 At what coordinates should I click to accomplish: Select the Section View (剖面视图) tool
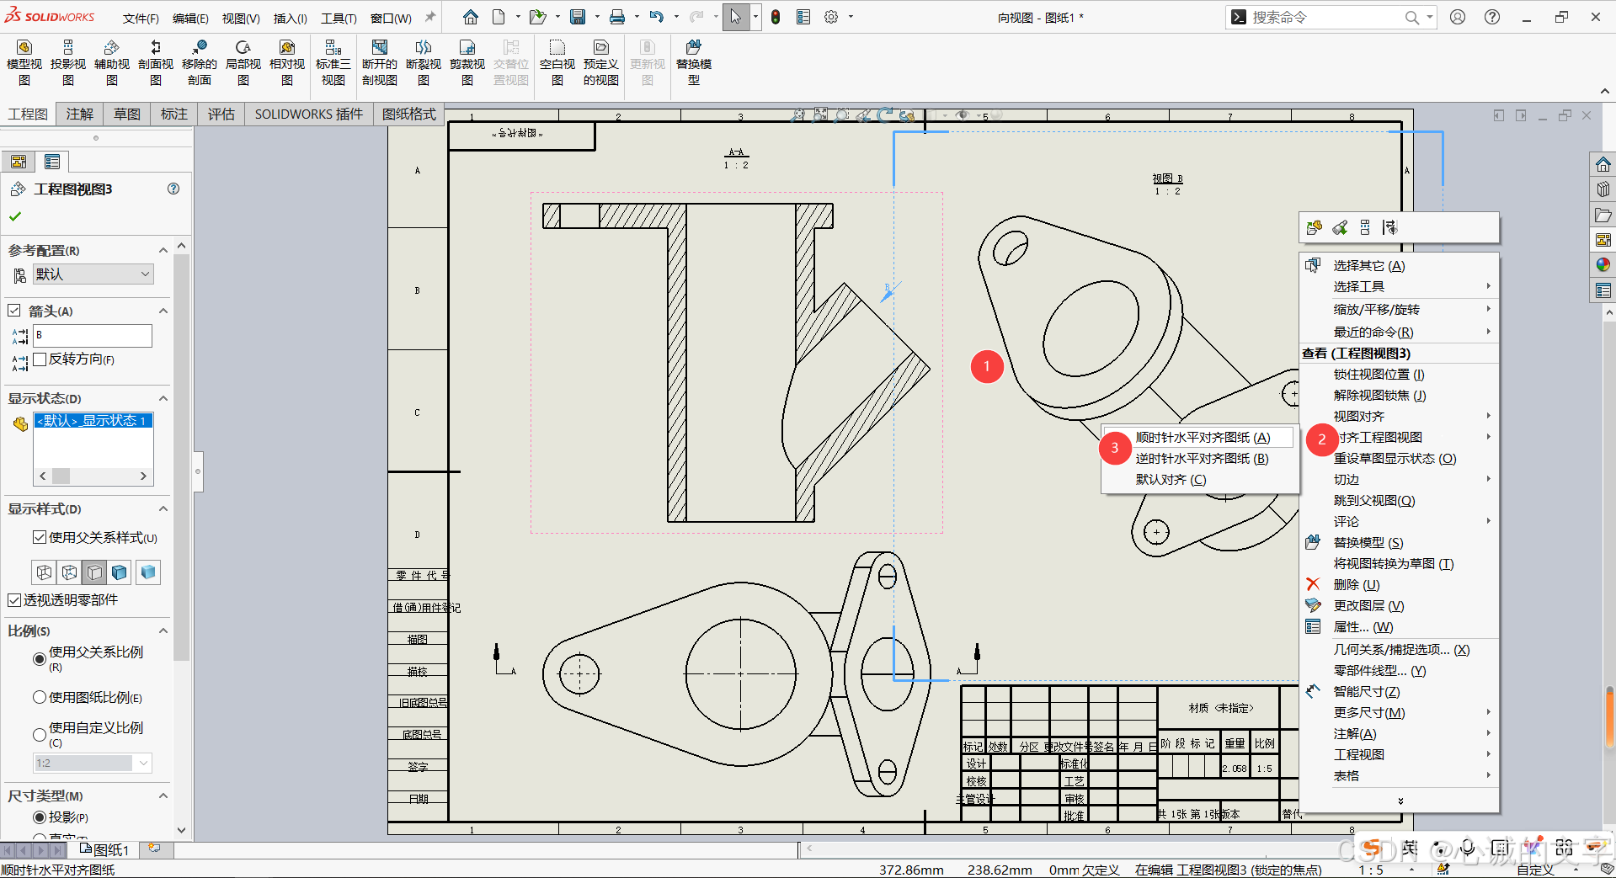coord(156,62)
